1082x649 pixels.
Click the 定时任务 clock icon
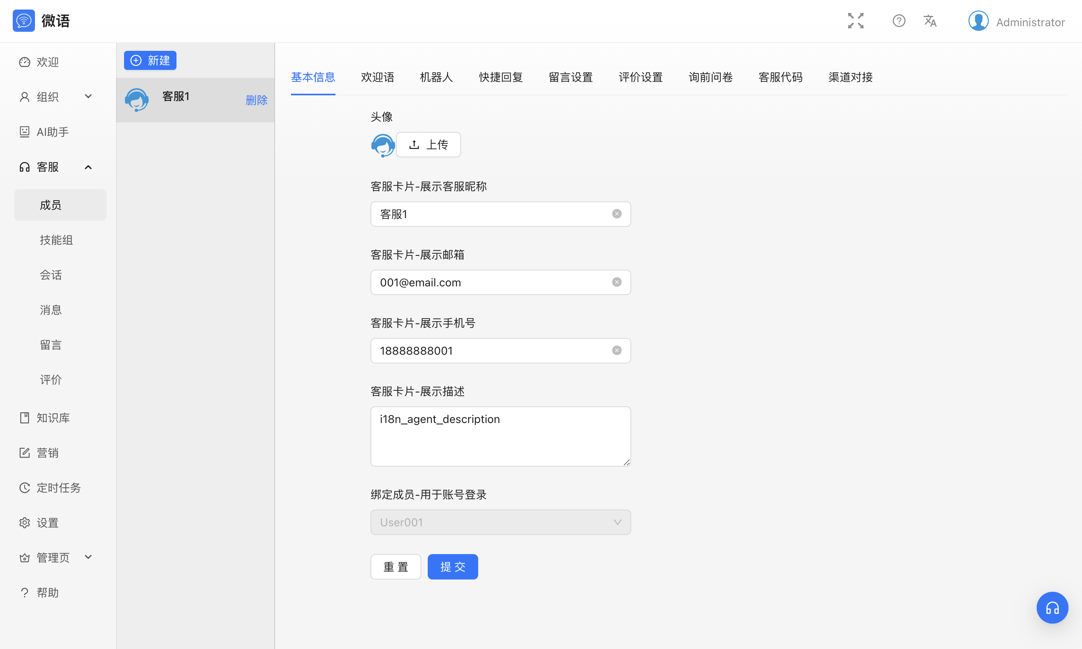click(24, 488)
